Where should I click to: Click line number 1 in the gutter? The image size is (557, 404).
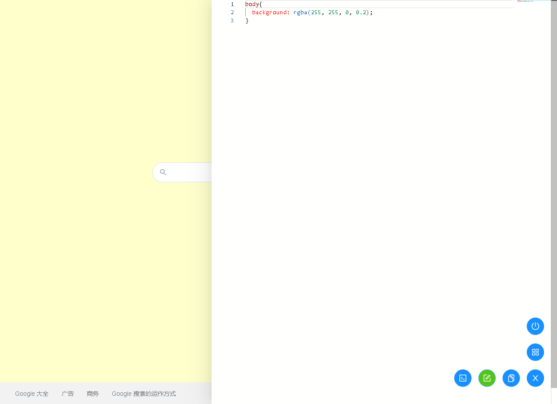[x=232, y=4]
